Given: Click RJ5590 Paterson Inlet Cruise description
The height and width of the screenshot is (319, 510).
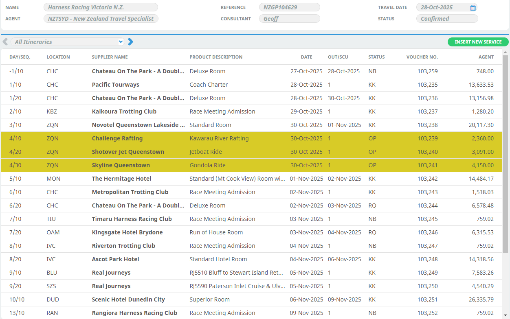Looking at the screenshot, I should tap(237, 286).
